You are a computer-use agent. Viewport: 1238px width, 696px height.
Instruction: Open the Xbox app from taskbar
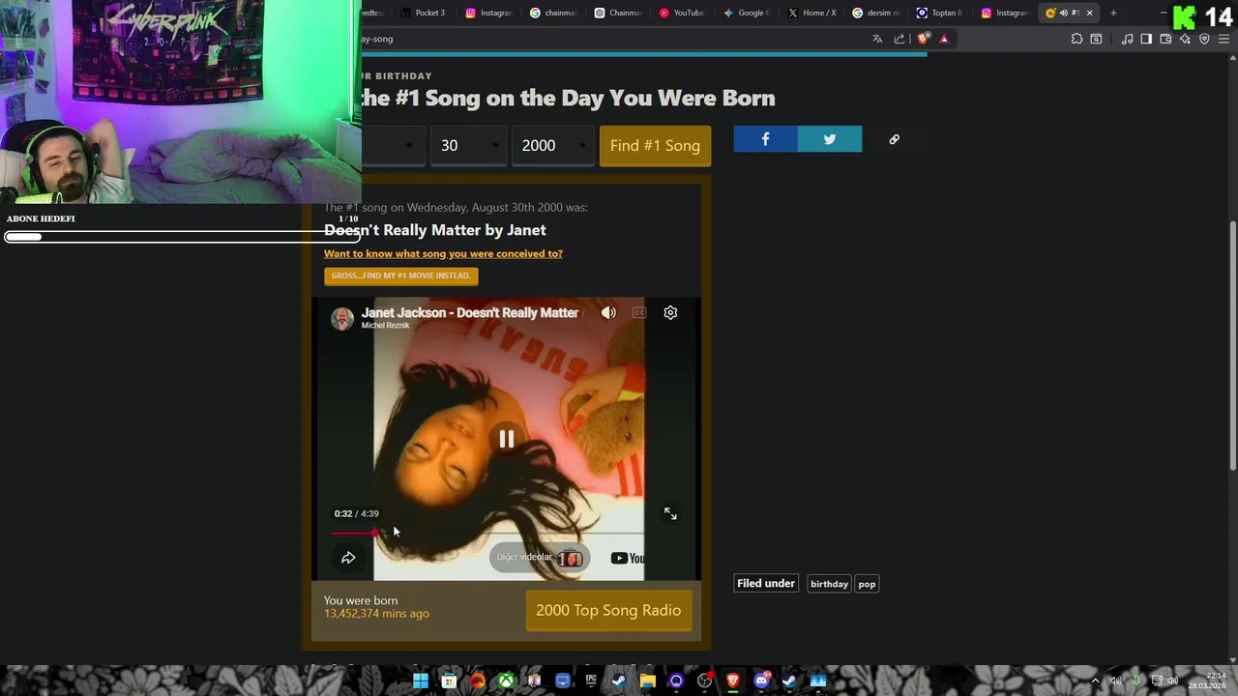pyautogui.click(x=506, y=681)
